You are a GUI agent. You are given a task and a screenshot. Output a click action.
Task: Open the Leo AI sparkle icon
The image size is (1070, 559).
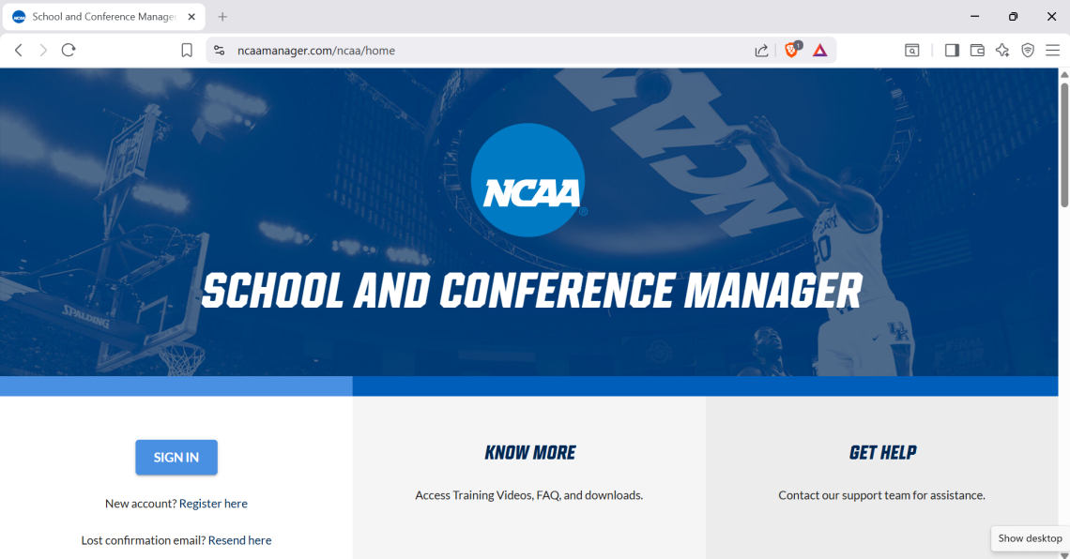click(x=1002, y=51)
